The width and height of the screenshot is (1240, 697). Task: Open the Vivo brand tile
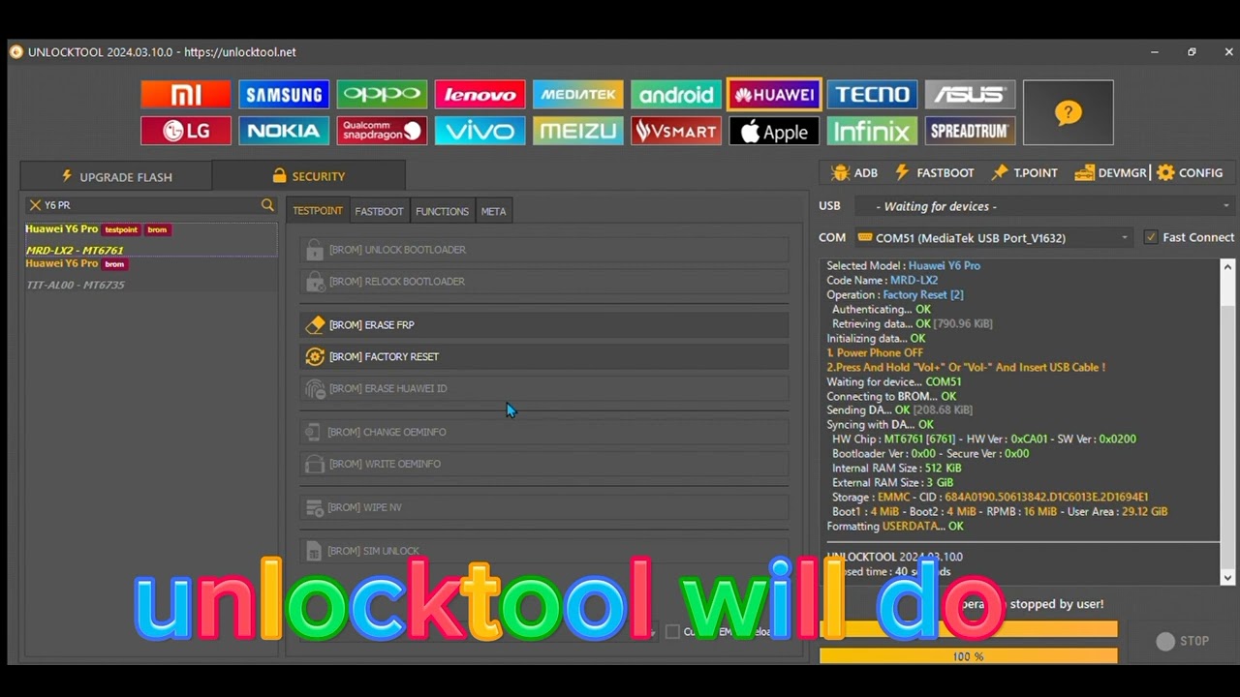[480, 131]
